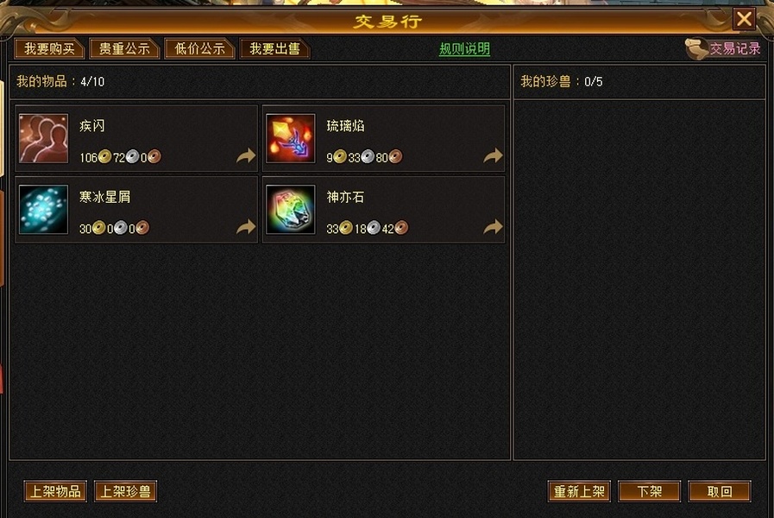774x518 pixels.
Task: Click the share arrow beside 神亦石
Action: (493, 227)
